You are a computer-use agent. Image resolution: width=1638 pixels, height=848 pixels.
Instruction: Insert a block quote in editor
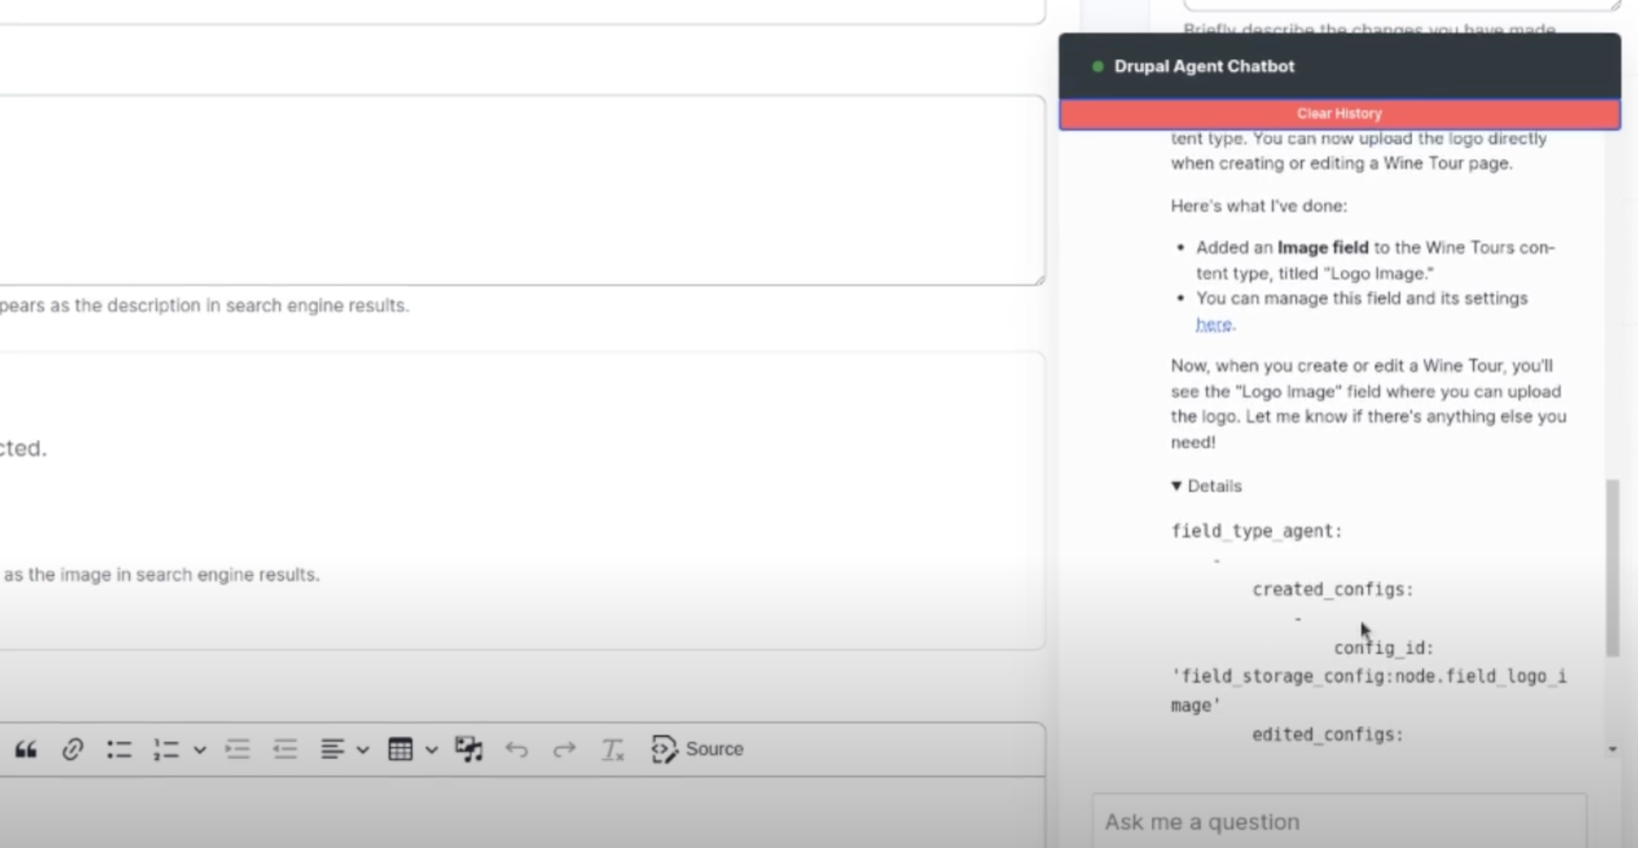(x=26, y=749)
